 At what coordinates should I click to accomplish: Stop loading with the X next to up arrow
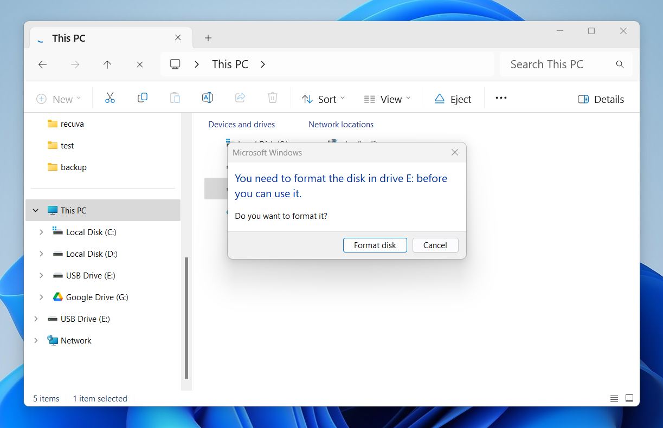tap(140, 64)
